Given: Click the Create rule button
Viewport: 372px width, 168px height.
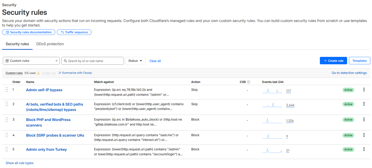Looking at the screenshot, I should point(333,61).
